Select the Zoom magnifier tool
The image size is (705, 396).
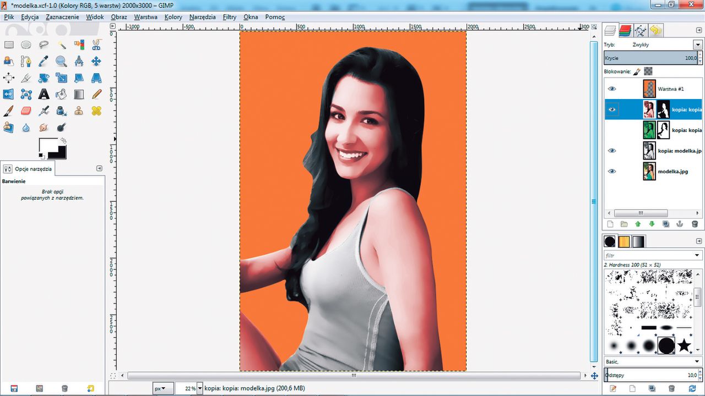click(61, 61)
